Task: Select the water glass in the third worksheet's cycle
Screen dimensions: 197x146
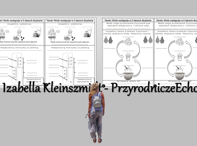Action: pos(128,57)
